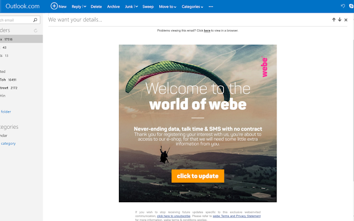Viewport: 354px width, 221px height.
Task: Delete the current email
Action: tap(96, 7)
